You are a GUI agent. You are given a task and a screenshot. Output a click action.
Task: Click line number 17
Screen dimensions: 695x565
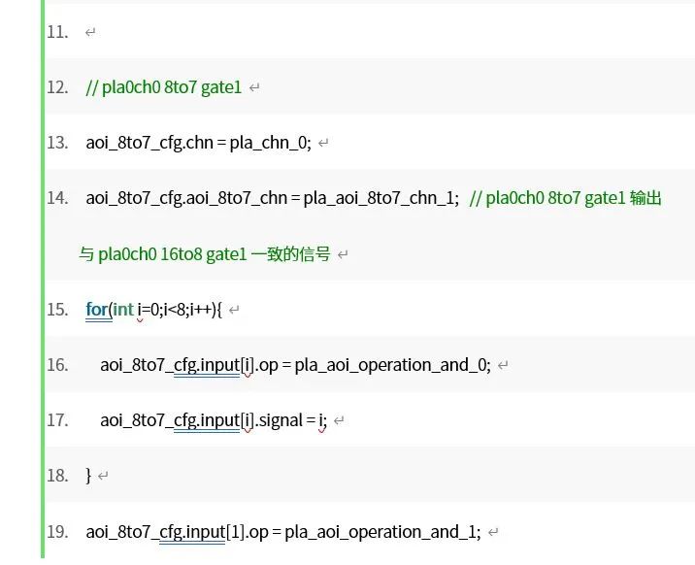(x=57, y=420)
